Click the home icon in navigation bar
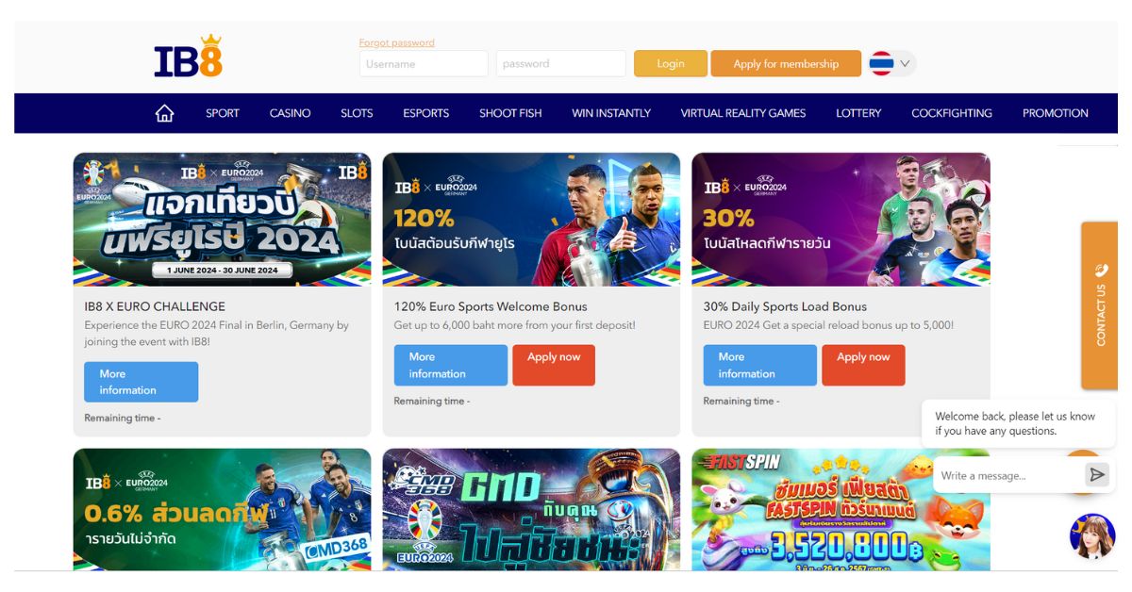The image size is (1132, 592). (165, 113)
